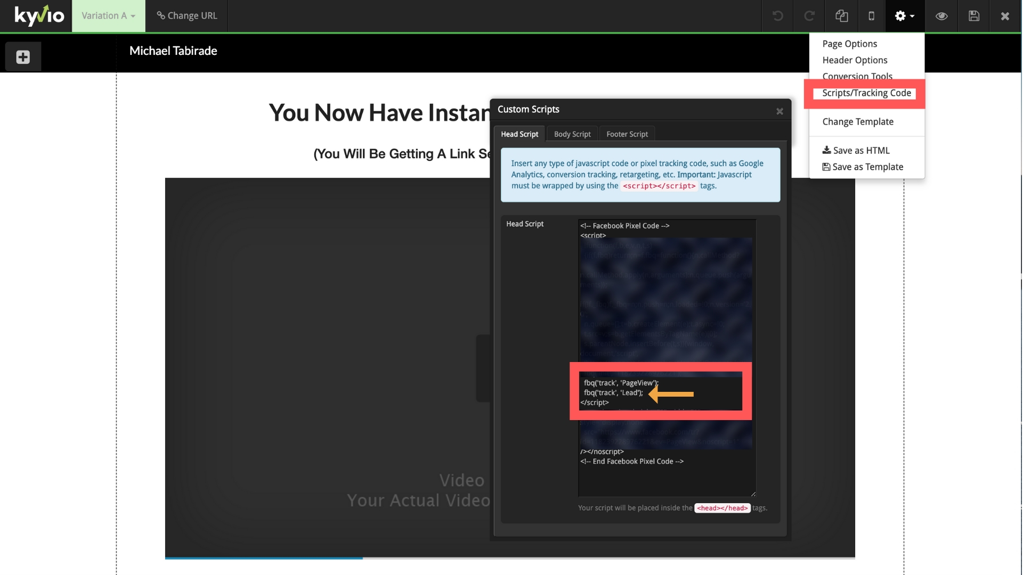This screenshot has height=575, width=1023.
Task: Select Page Options menu item
Action: pyautogui.click(x=849, y=44)
